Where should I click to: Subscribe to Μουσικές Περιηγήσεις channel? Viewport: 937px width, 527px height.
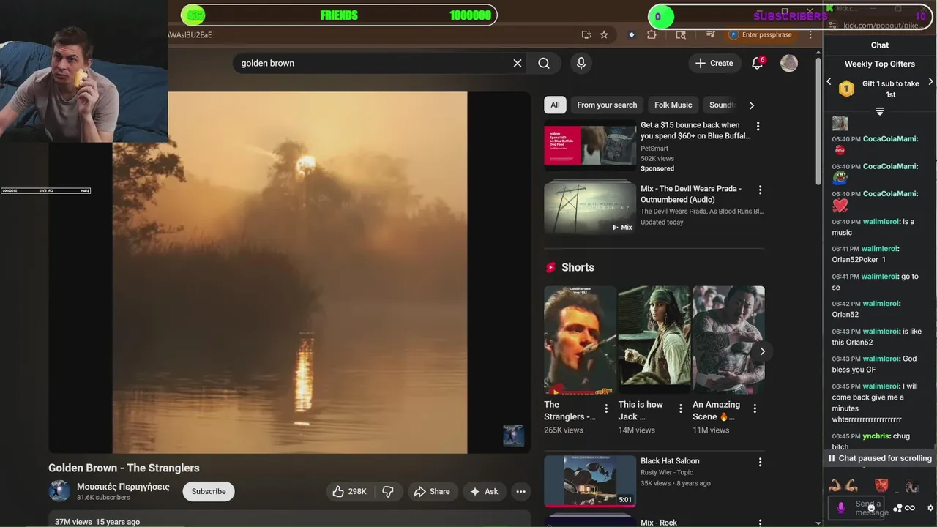209,492
